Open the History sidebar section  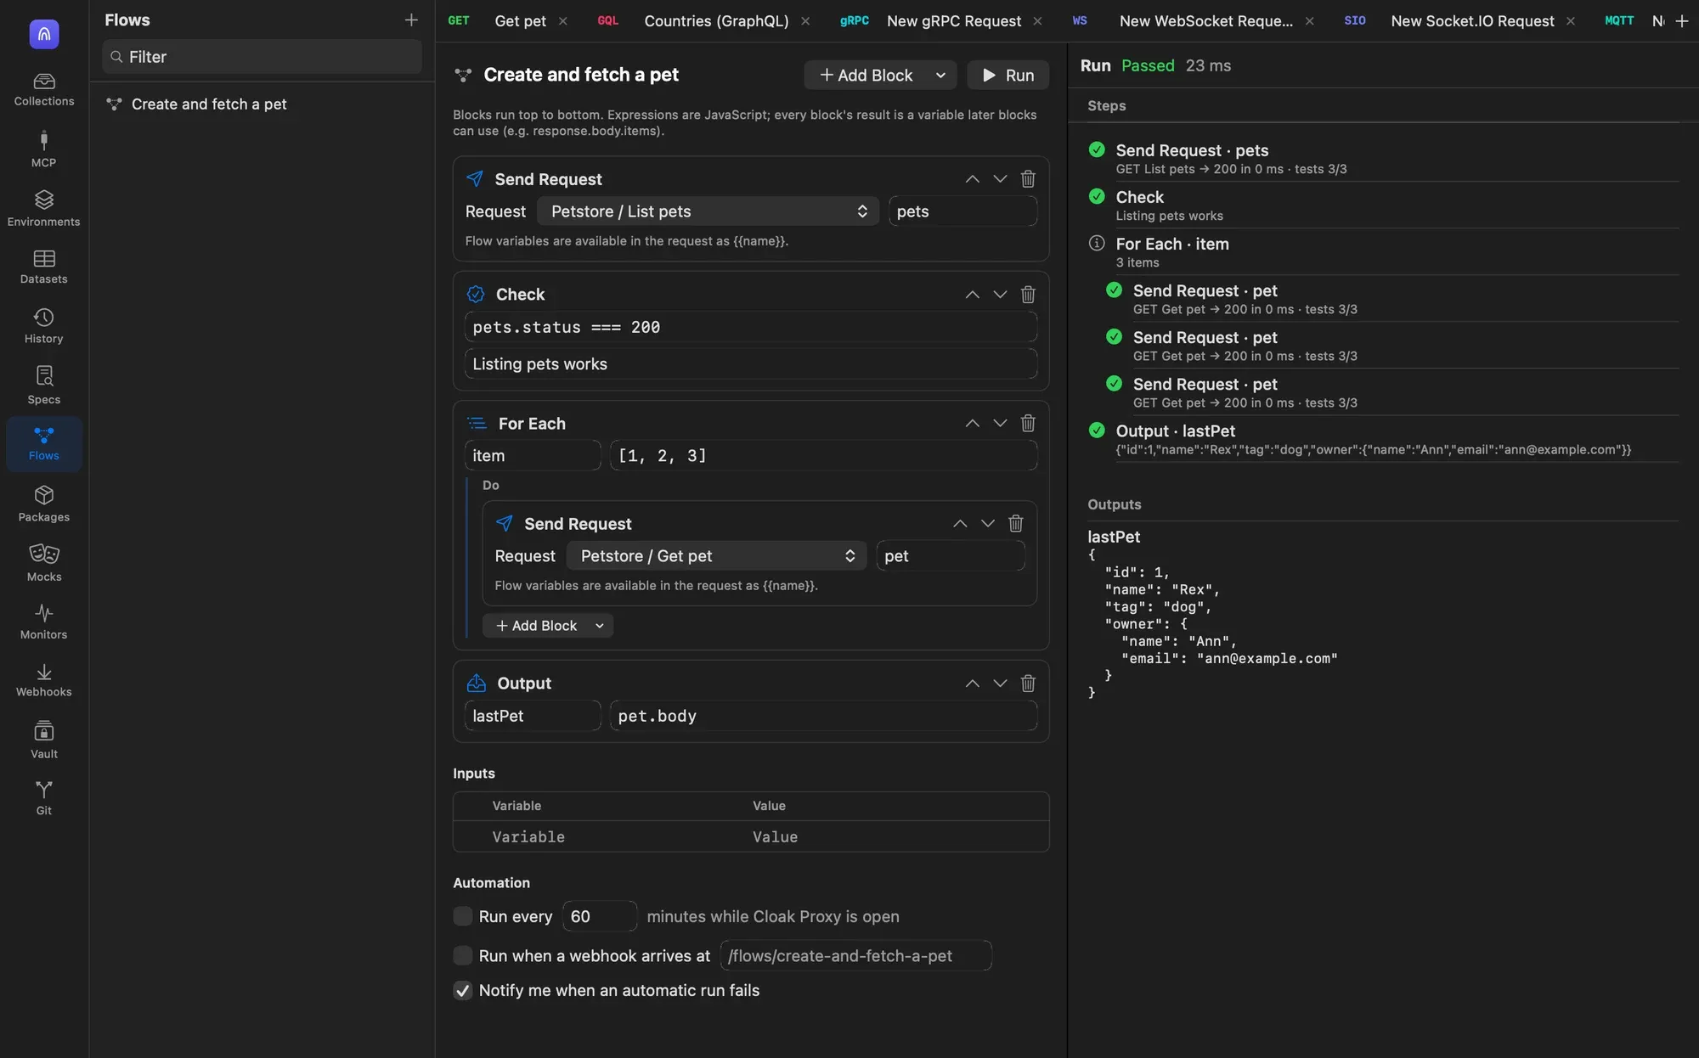click(44, 327)
